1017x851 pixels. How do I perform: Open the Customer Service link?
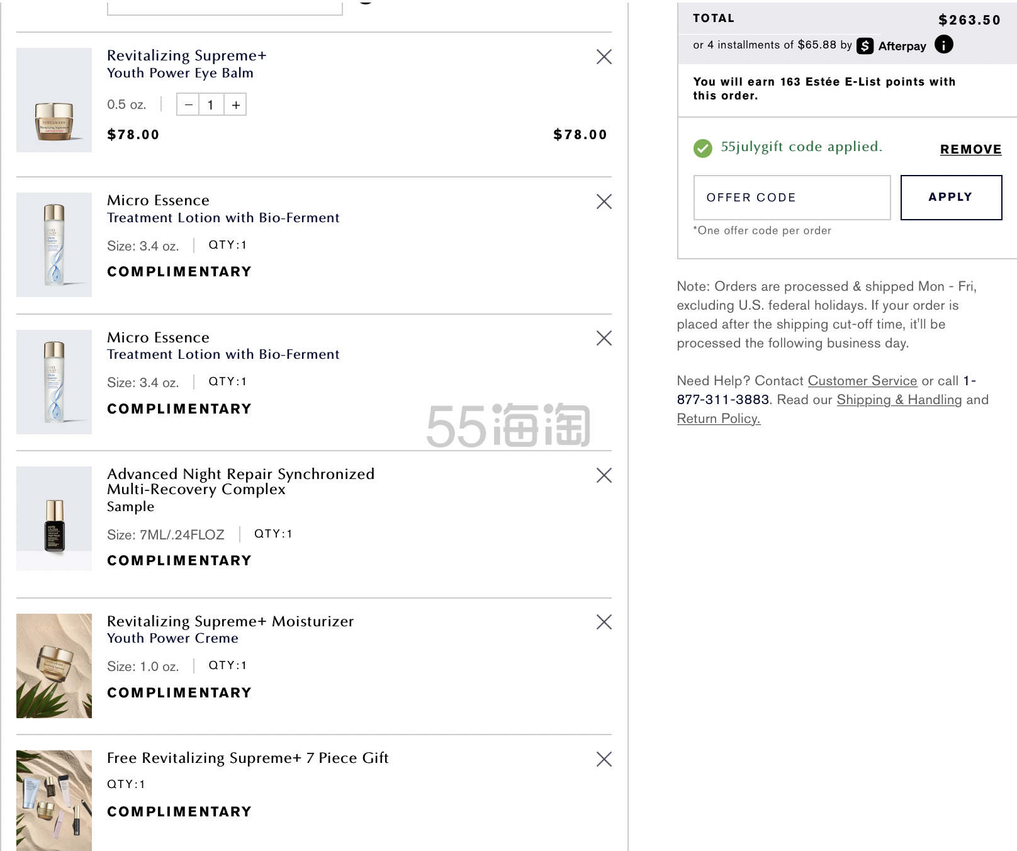(862, 381)
